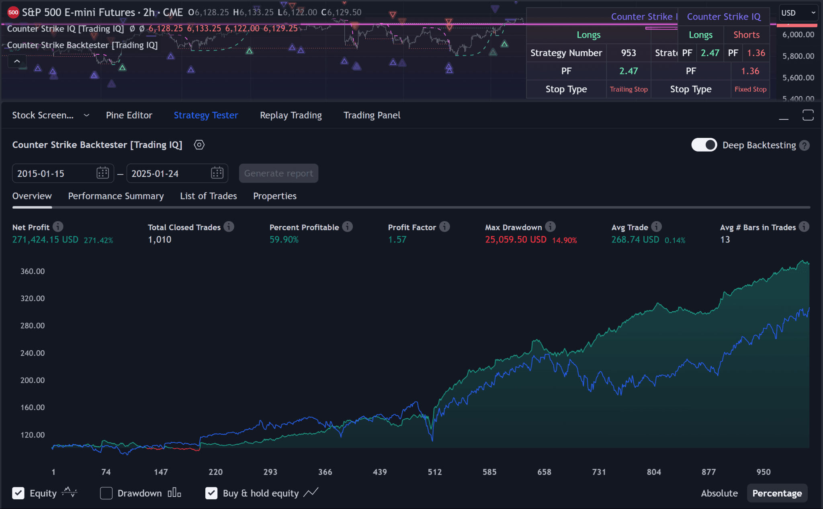Open the List of Trades tab
This screenshot has width=823, height=509.
[x=208, y=196]
